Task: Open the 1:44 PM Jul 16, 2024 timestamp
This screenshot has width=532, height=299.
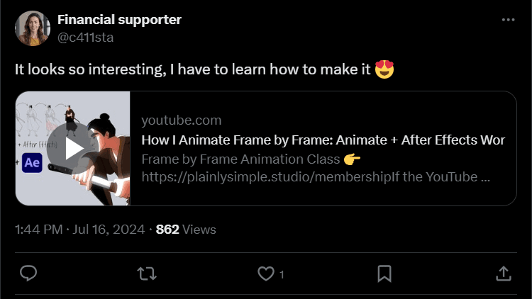Action: (79, 229)
